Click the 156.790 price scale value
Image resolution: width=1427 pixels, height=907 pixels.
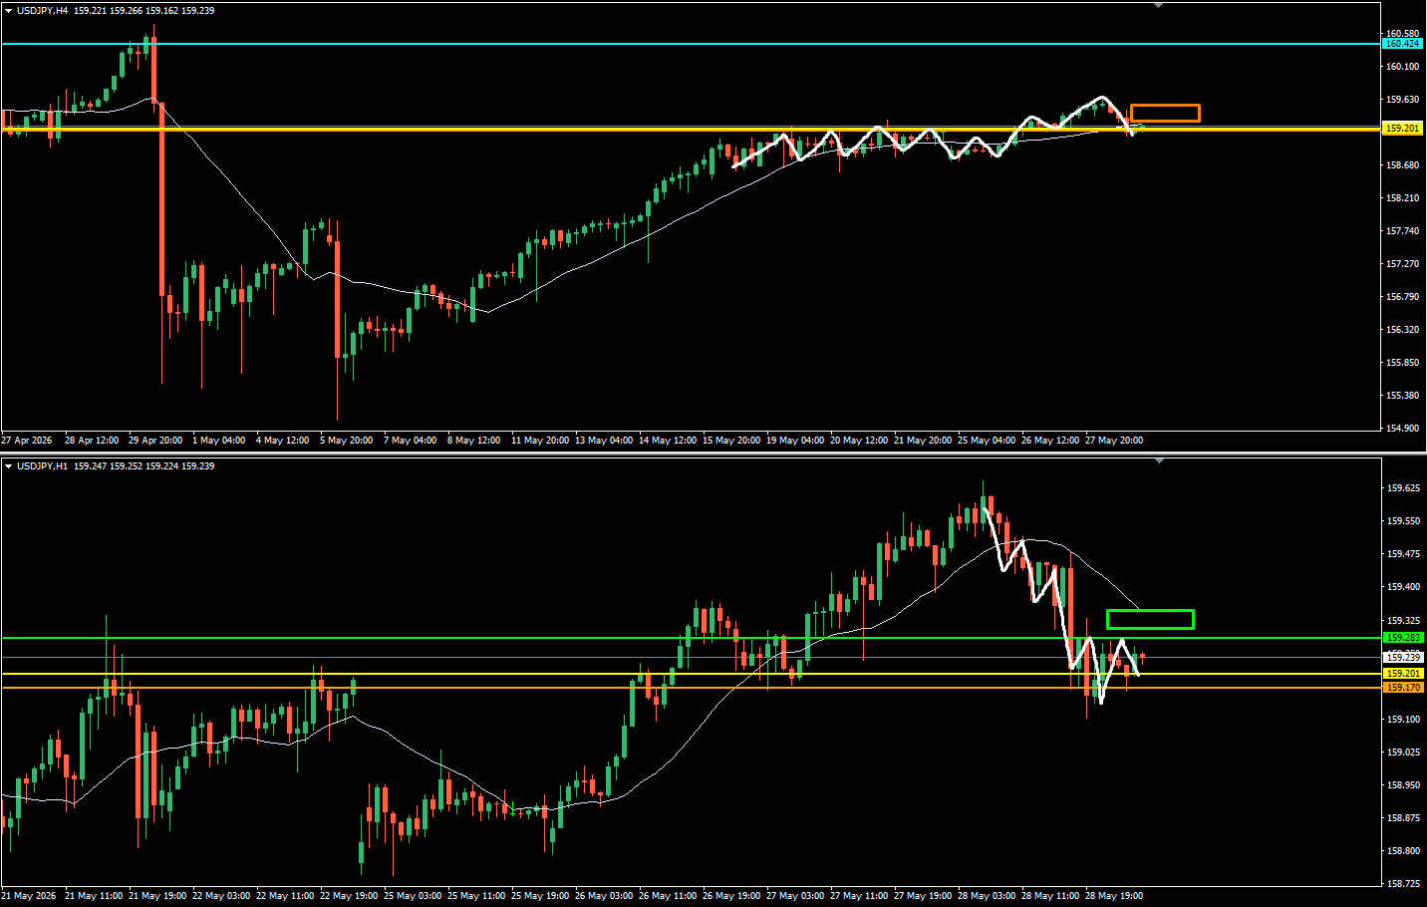point(1402,297)
